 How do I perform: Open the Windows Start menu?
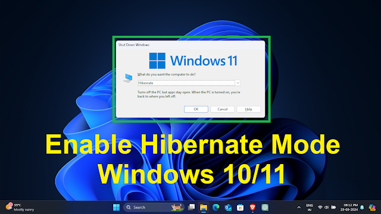point(117,207)
